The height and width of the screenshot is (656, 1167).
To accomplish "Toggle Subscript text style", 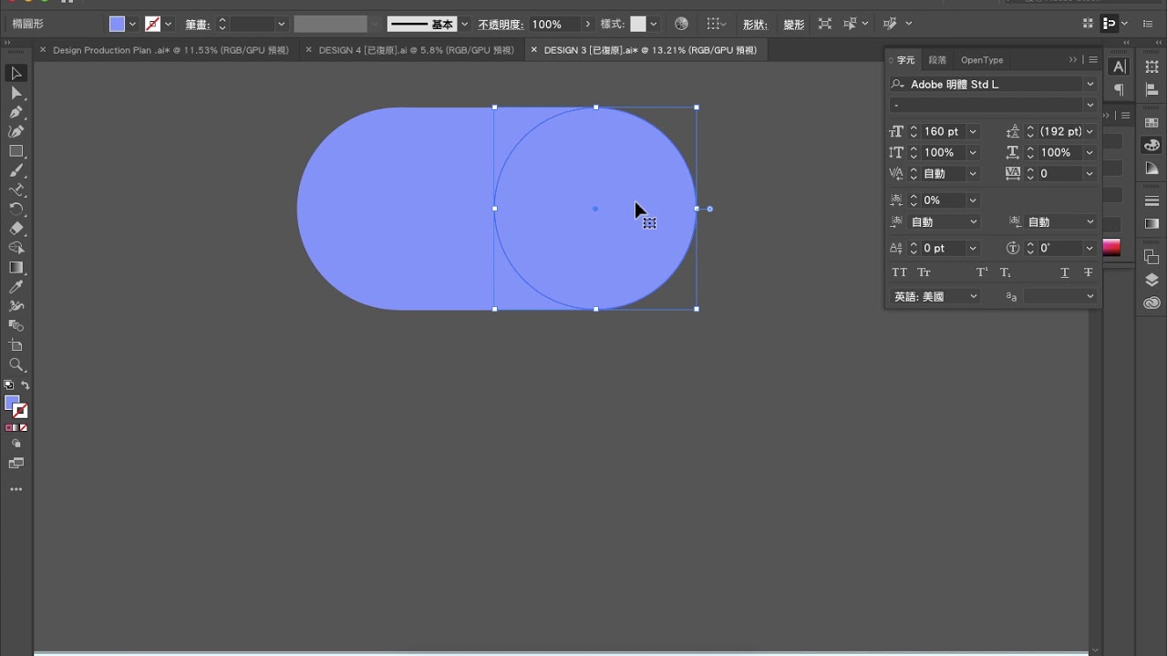I will click(x=1006, y=272).
